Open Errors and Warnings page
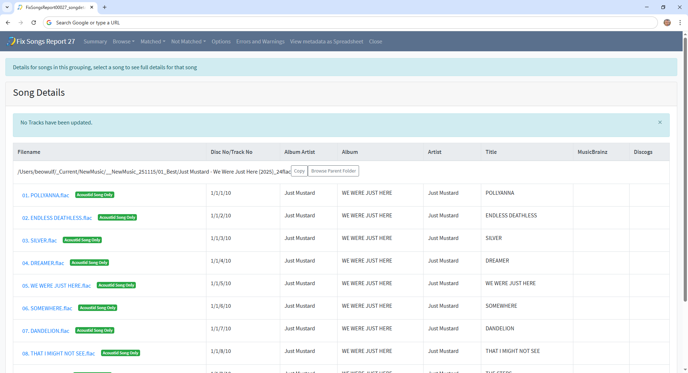 click(x=260, y=42)
